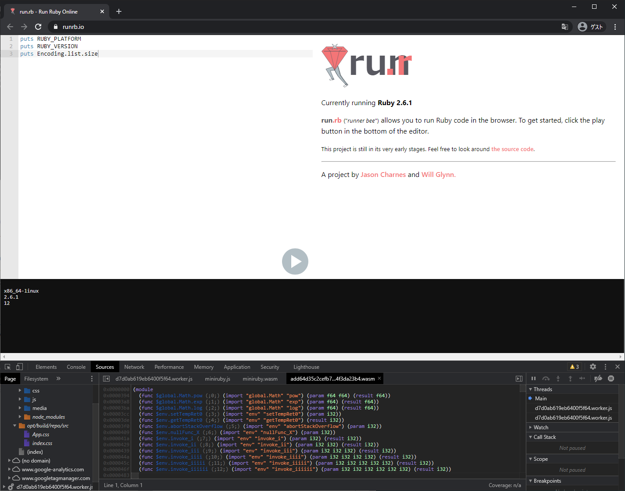Reload the runrb.io page
Image resolution: width=625 pixels, height=491 pixels.
38,27
